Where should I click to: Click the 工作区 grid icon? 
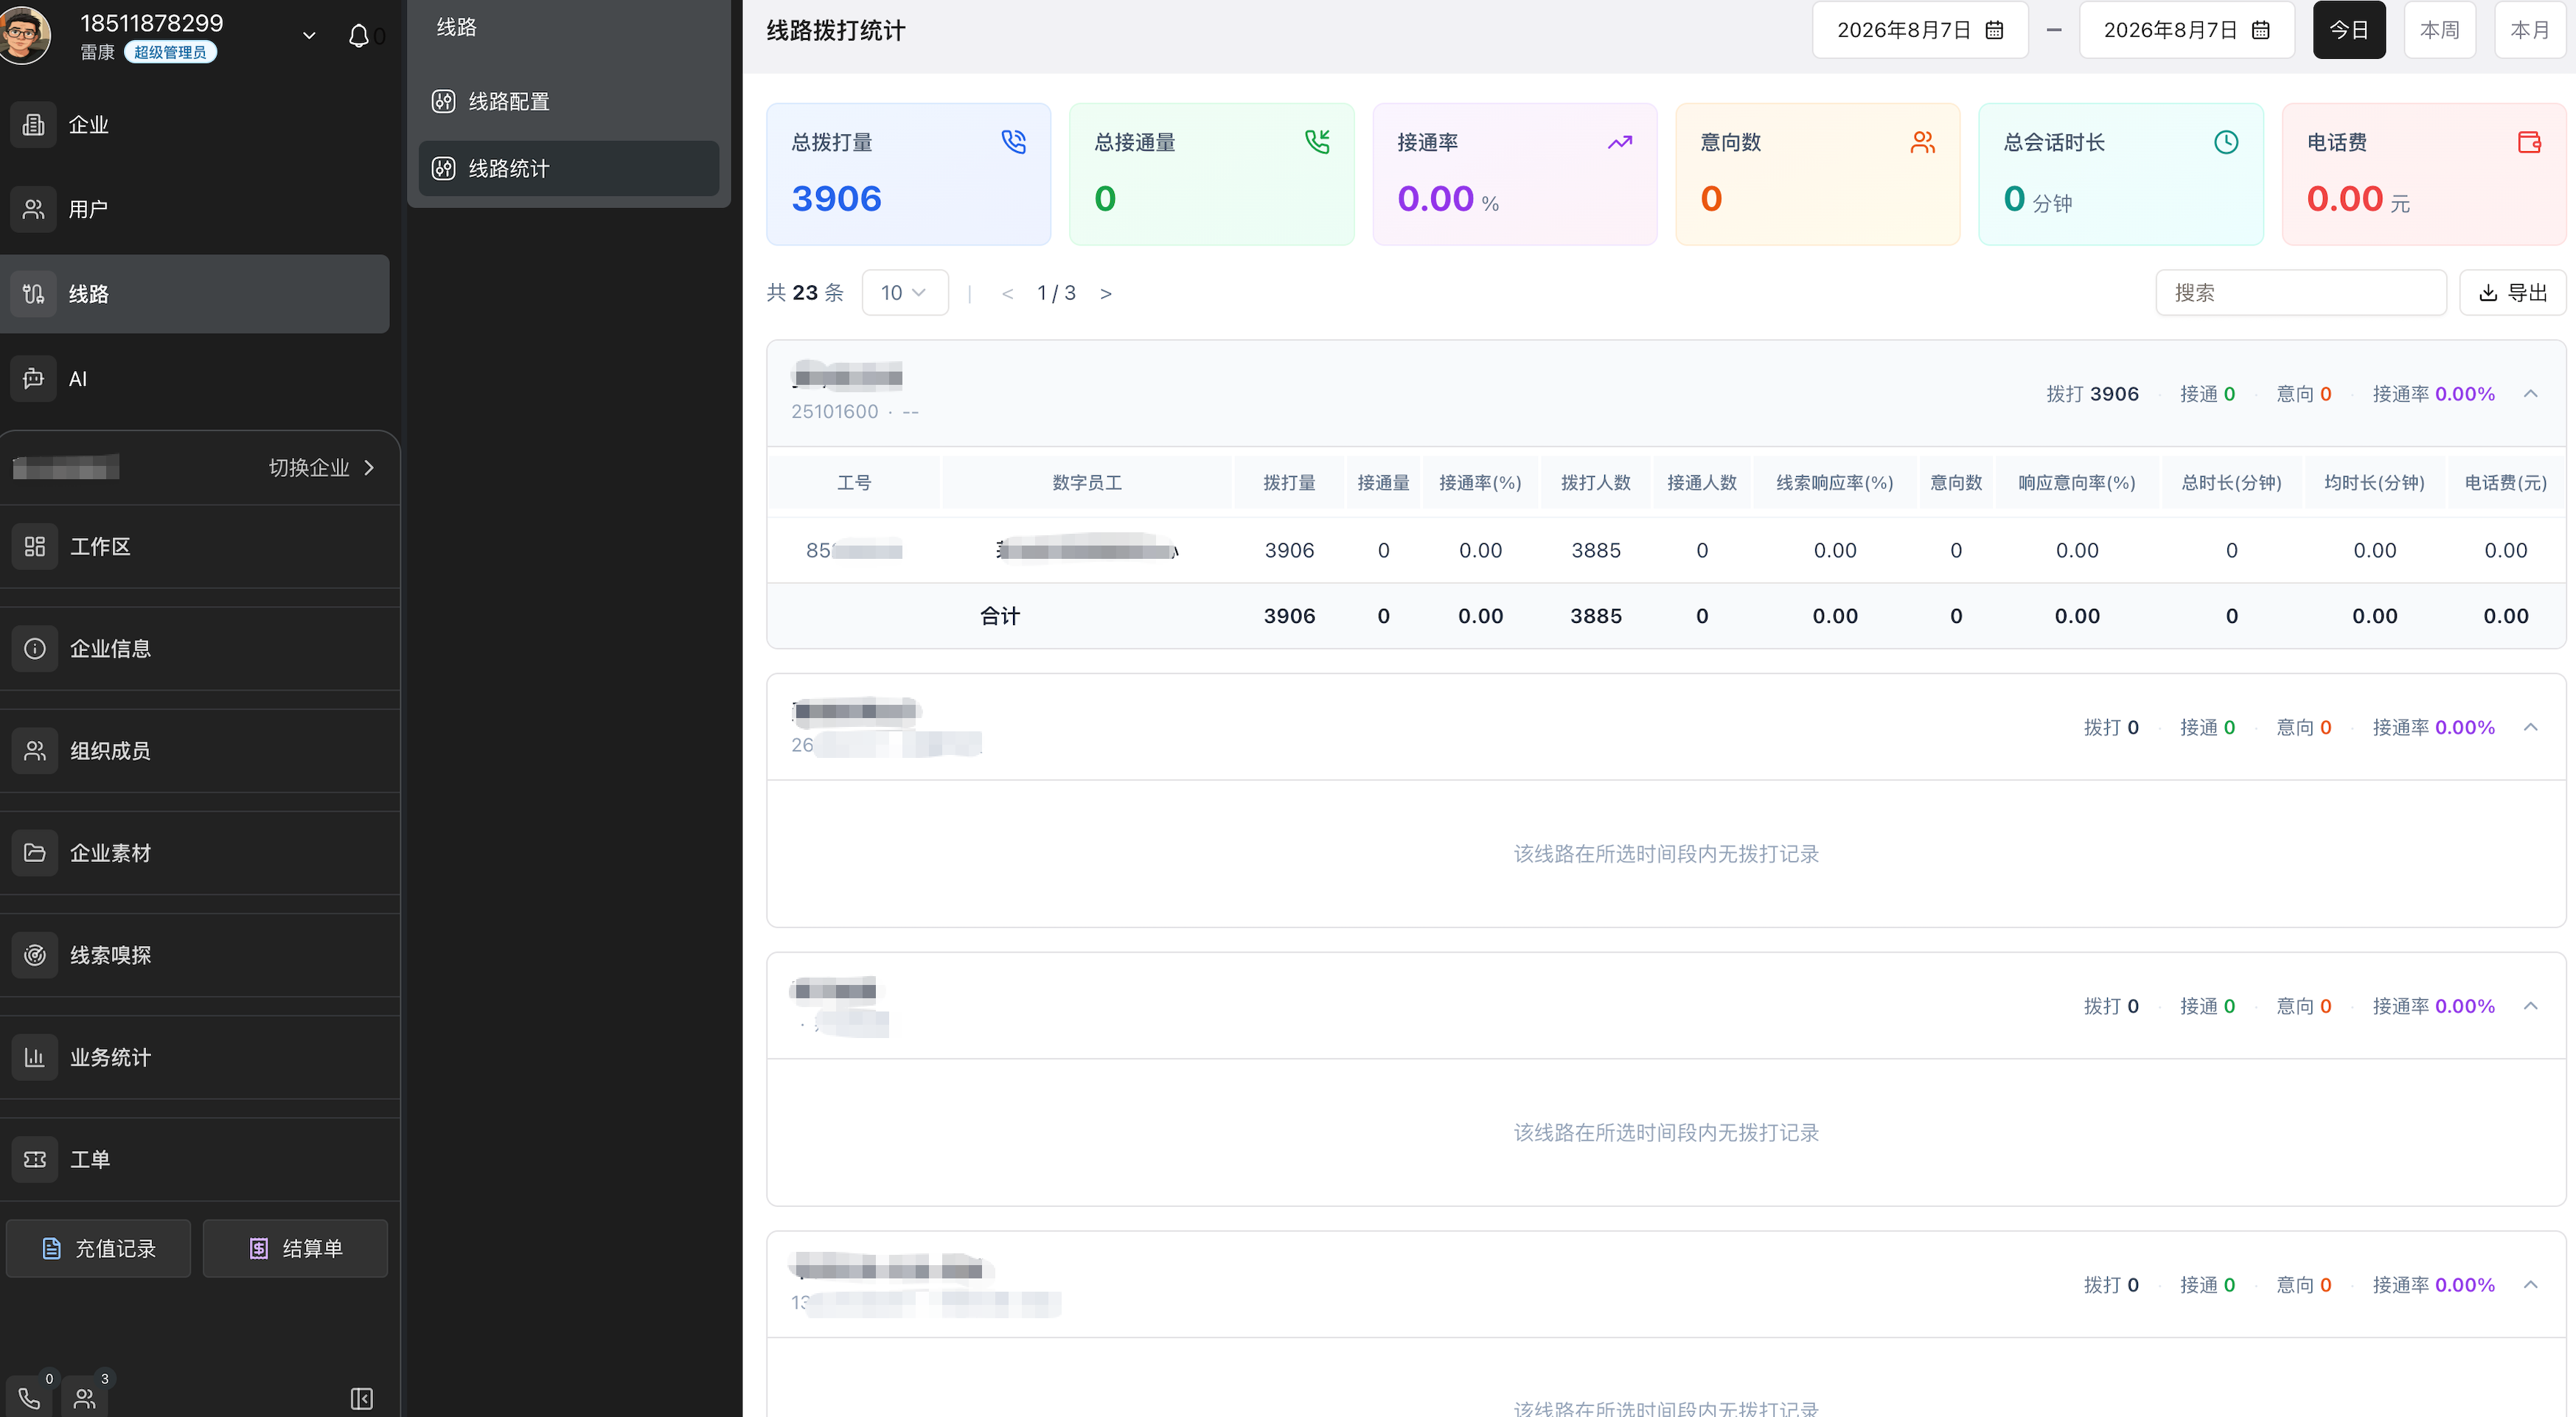(35, 546)
